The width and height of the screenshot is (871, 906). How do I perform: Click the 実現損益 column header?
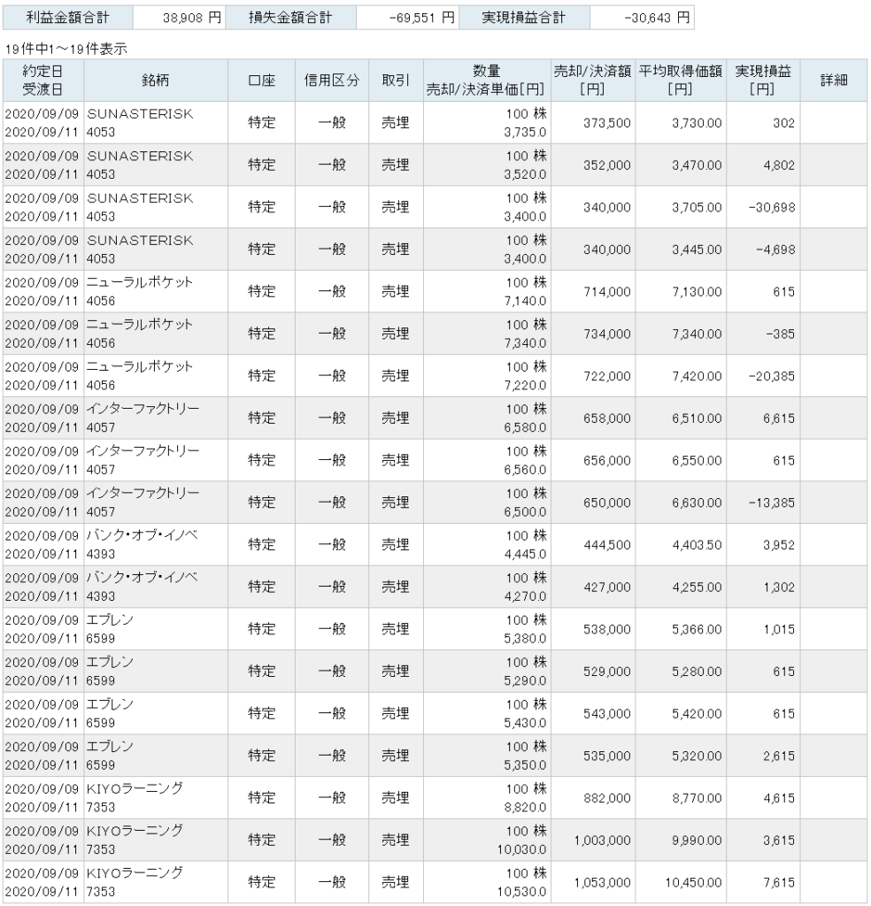(x=763, y=81)
